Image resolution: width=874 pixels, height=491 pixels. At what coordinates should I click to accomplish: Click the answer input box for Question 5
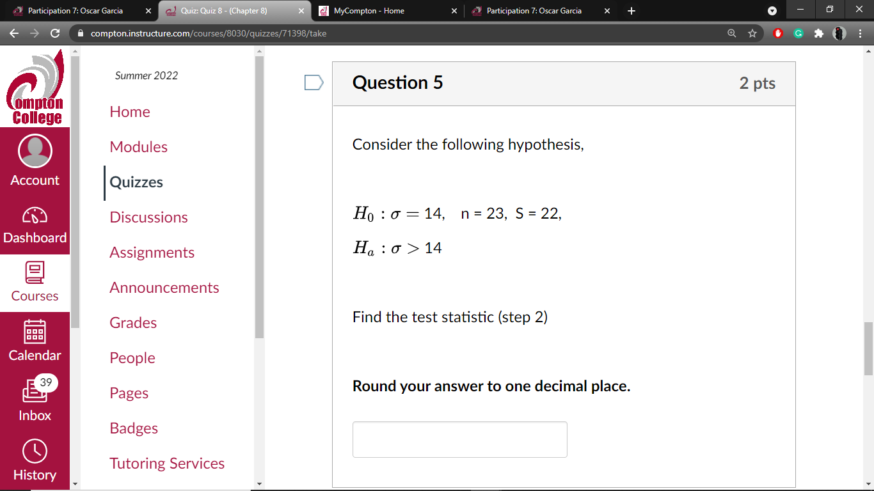point(459,439)
